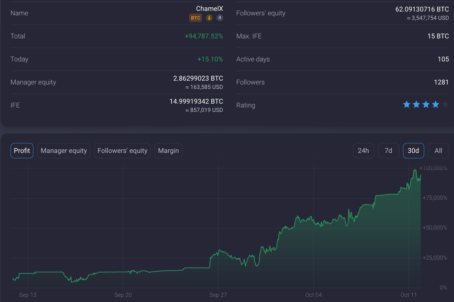
Task: Click the ≈ 857,019 USD value
Action: [x=204, y=110]
